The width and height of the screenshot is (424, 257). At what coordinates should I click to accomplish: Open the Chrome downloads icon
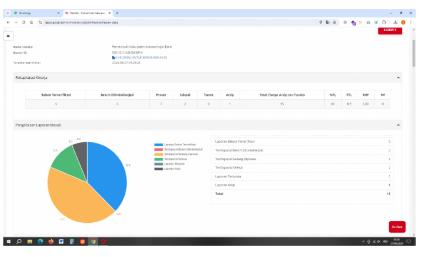click(x=395, y=23)
